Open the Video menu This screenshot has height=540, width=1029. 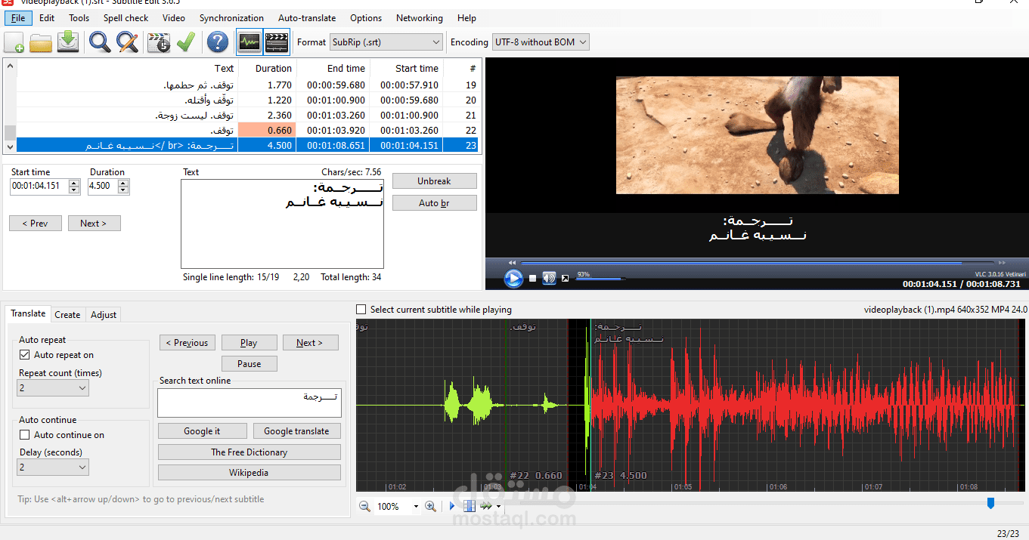pos(173,18)
